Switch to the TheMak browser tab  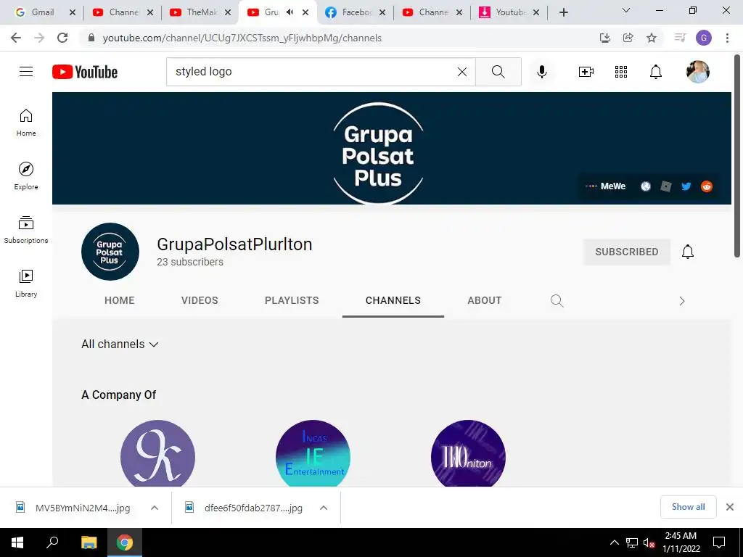(x=200, y=12)
